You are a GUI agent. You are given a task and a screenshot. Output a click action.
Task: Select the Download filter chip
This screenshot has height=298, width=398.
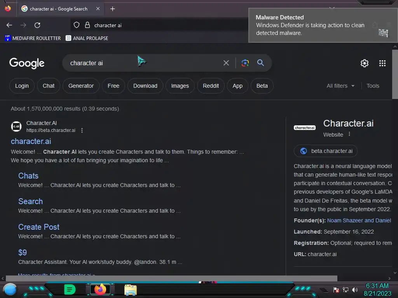[145, 86]
